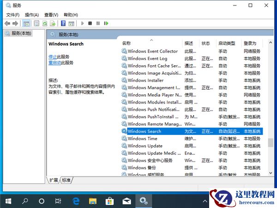Select the Windows 安全中心服务 row
Screen dimensions: 277x208
click(x=192, y=160)
